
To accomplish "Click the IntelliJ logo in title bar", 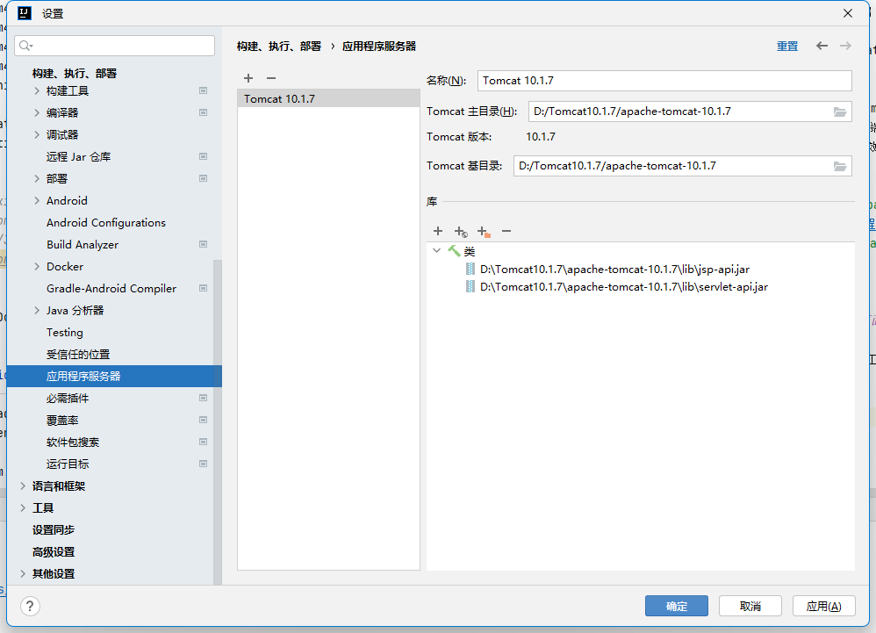I will click(25, 13).
